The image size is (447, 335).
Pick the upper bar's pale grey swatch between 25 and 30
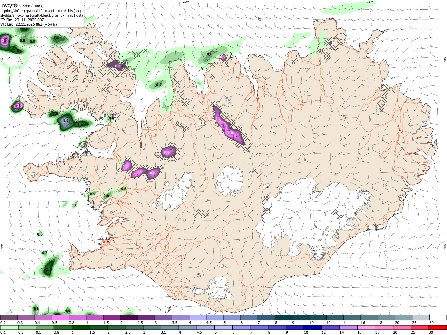[x=421, y=318]
